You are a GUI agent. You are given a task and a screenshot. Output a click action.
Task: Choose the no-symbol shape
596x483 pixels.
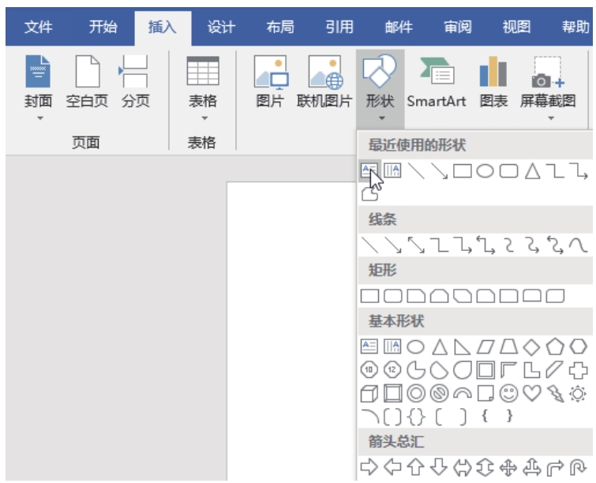[439, 393]
